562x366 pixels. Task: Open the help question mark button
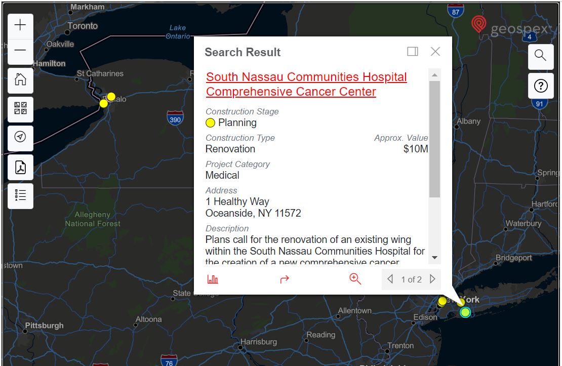pyautogui.click(x=541, y=86)
